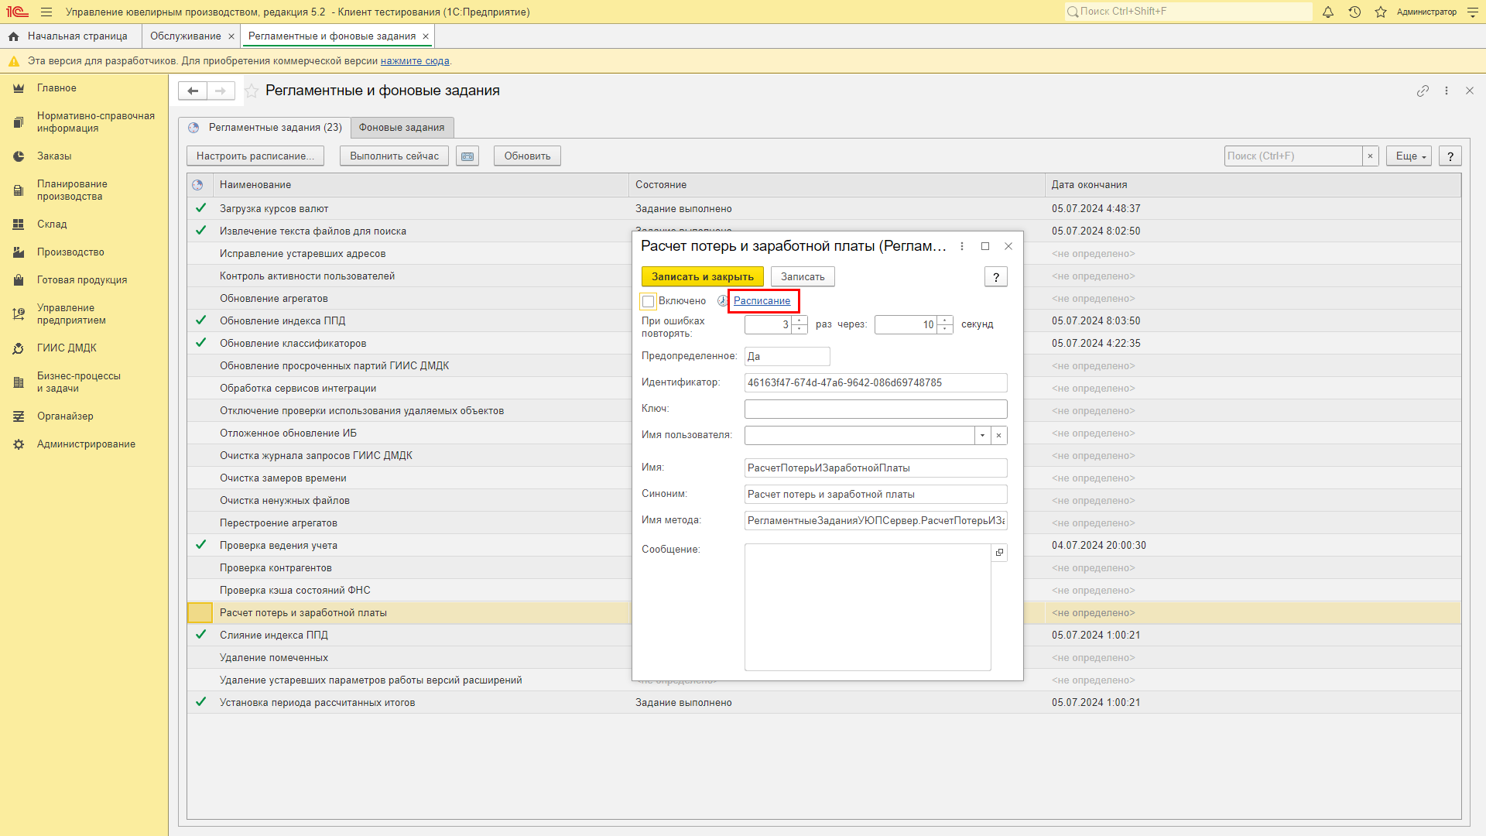Open favorites star icon in title bar

click(1381, 12)
